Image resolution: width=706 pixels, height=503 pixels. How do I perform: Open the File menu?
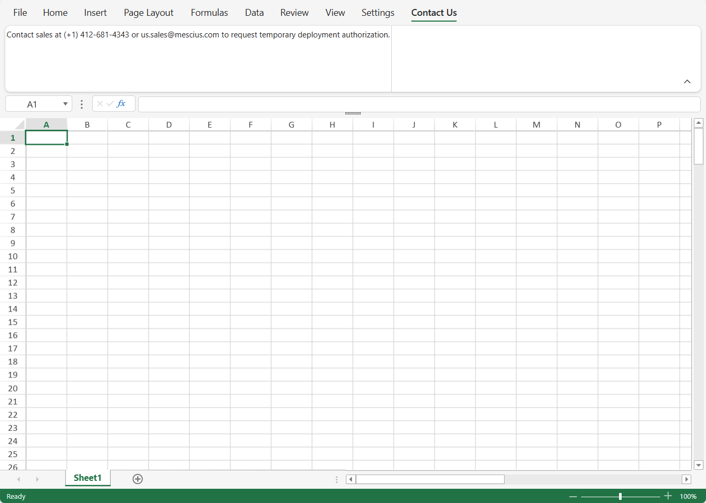coord(20,13)
